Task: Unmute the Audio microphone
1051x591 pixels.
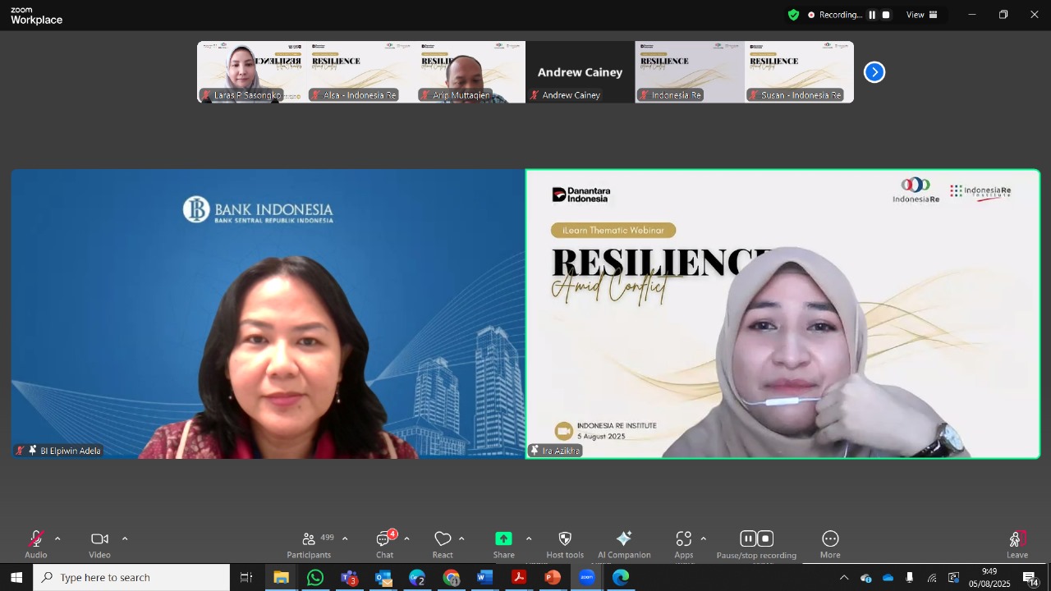Action: click(x=36, y=543)
